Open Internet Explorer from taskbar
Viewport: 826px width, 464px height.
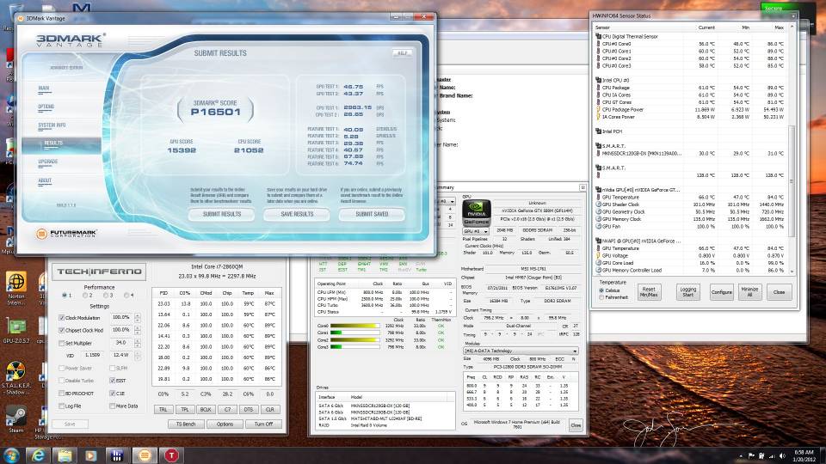pos(38,455)
